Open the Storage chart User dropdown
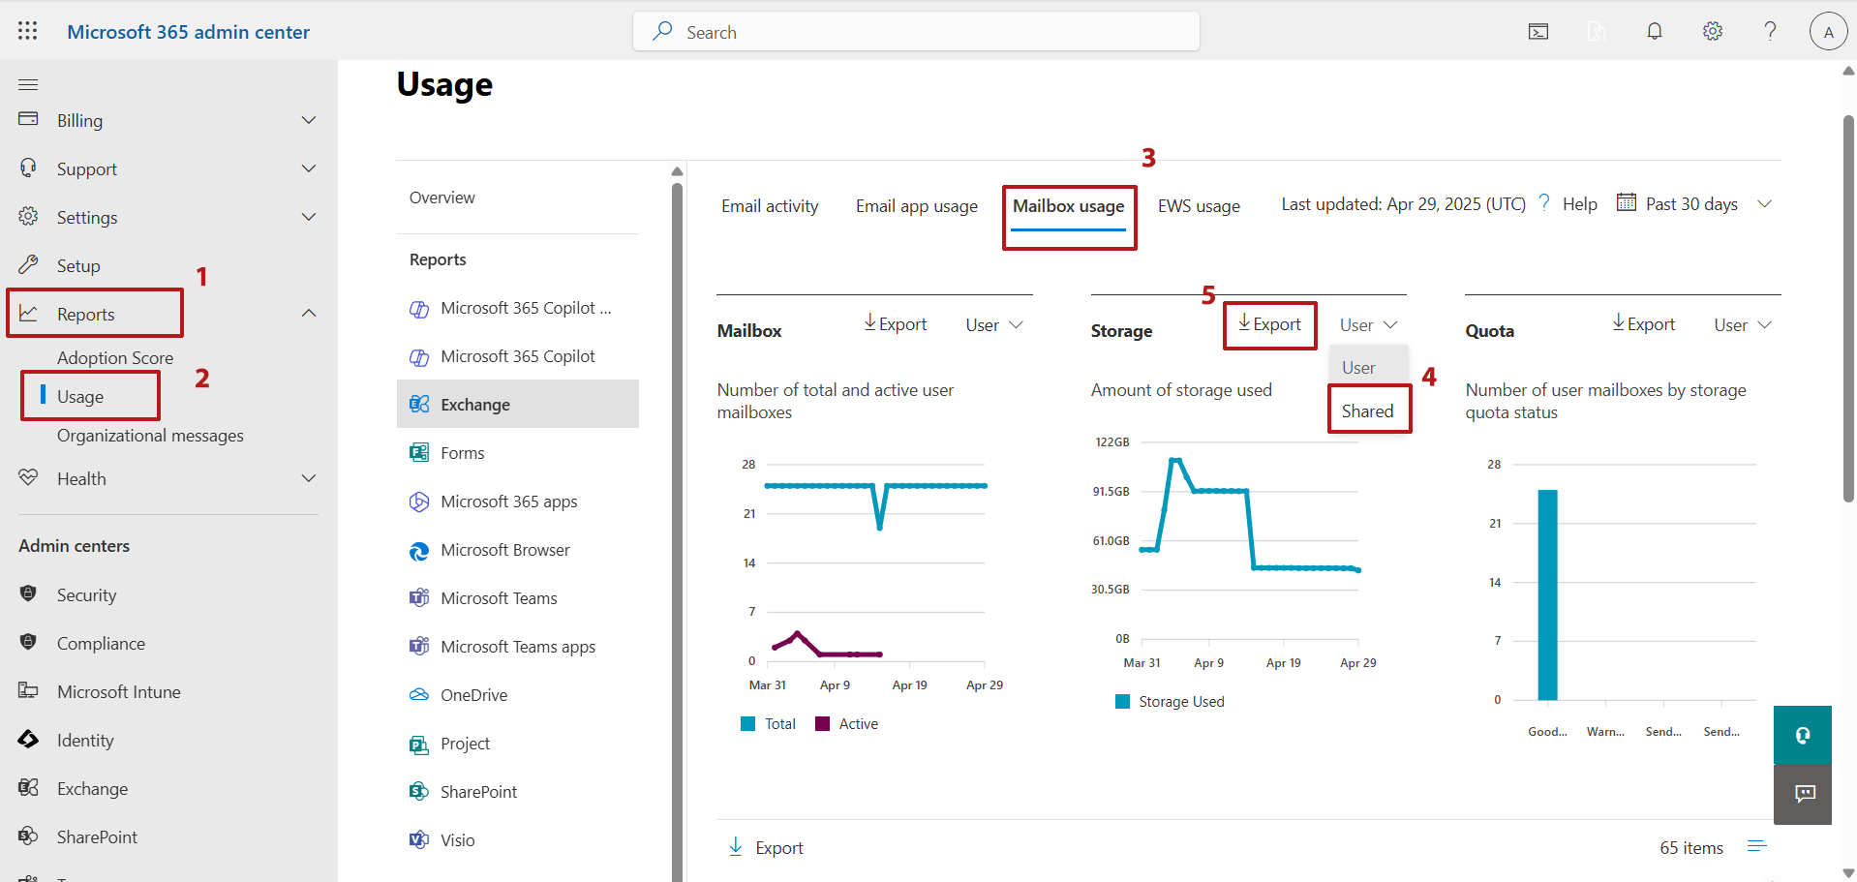The width and height of the screenshot is (1857, 882). [1368, 325]
